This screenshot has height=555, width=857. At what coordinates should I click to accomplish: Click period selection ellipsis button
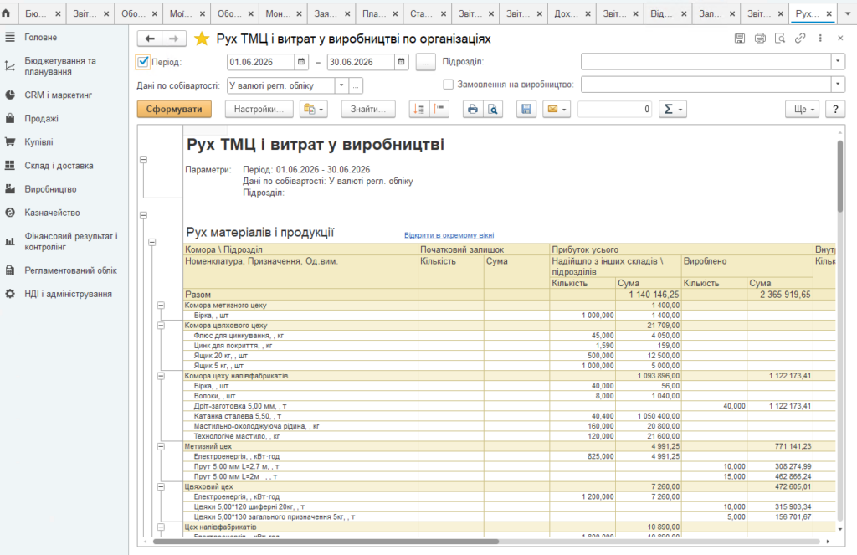[425, 62]
